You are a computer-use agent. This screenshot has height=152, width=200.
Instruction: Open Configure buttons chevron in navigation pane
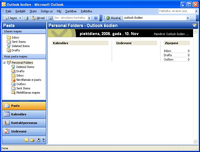[x=43, y=140]
